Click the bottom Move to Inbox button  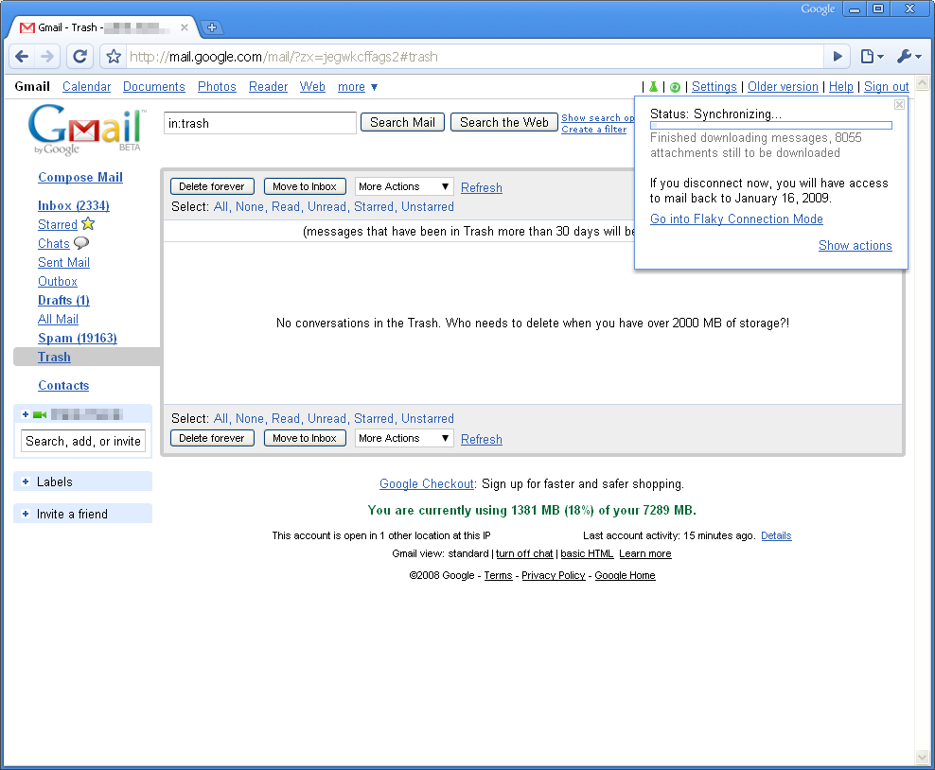tap(305, 438)
